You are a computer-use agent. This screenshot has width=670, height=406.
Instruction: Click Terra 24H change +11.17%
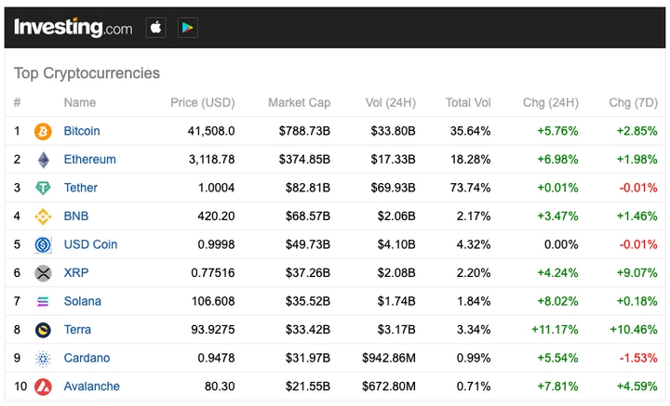click(555, 330)
